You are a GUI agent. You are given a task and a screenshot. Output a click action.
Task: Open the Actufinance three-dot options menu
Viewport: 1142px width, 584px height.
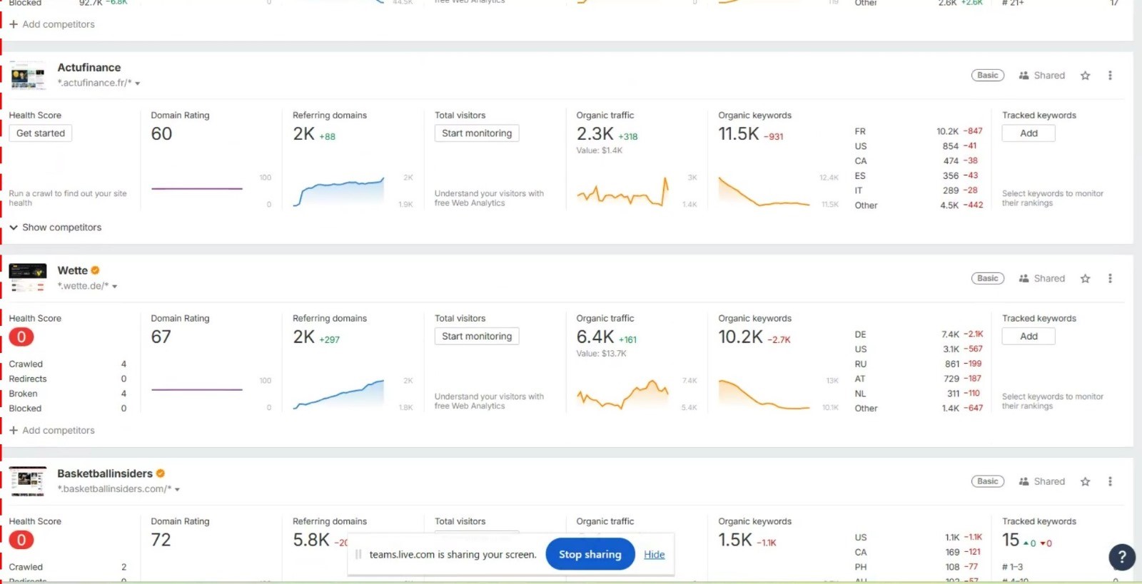(1110, 76)
